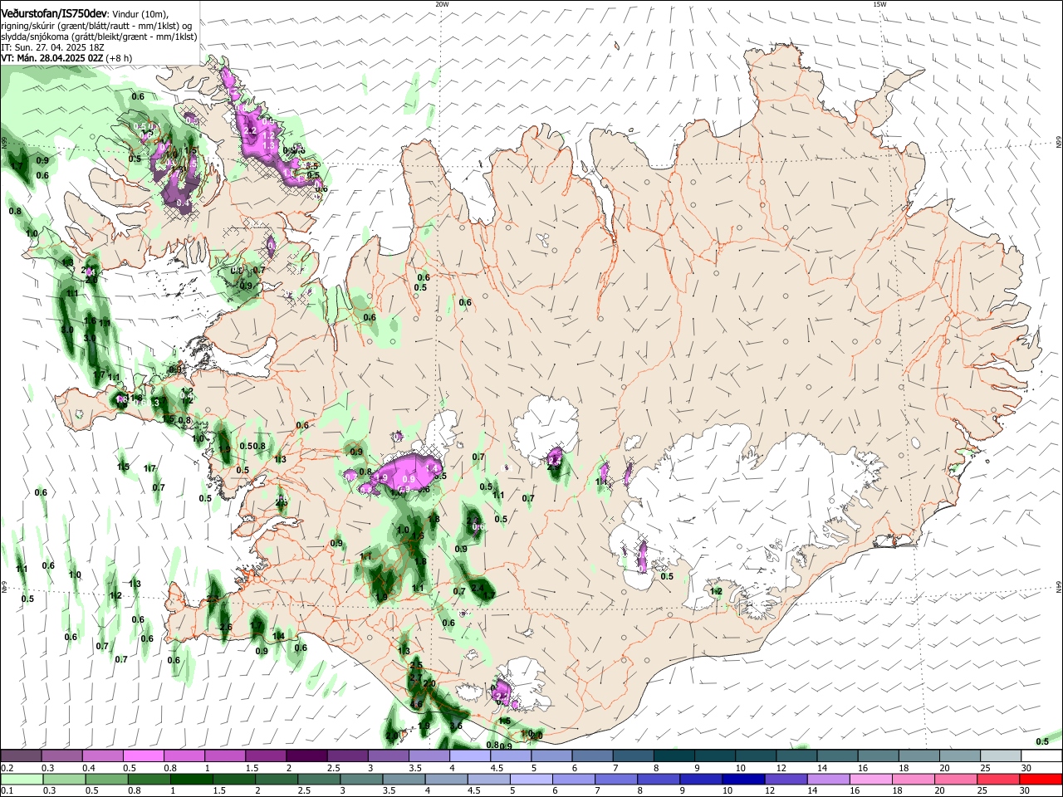Click the 15W longitude label at top

pyautogui.click(x=879, y=4)
